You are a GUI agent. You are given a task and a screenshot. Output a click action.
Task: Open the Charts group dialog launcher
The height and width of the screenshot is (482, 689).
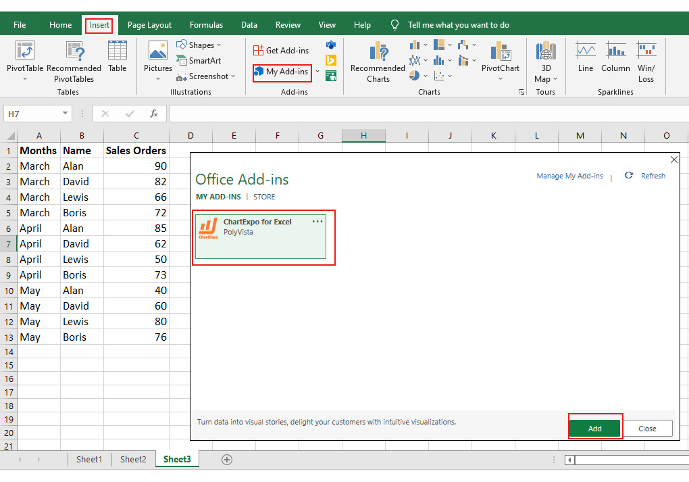pyautogui.click(x=521, y=92)
